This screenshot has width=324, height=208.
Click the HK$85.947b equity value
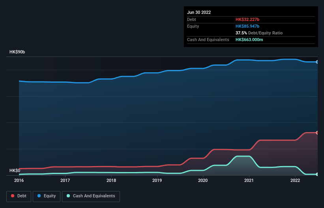click(247, 26)
